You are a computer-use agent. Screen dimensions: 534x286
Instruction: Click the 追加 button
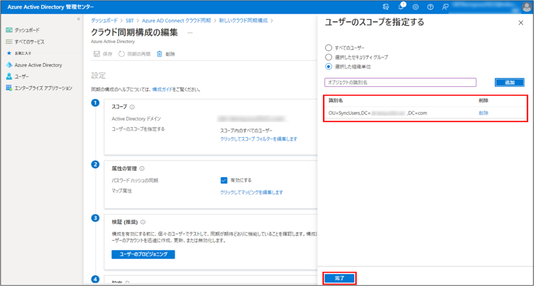pyautogui.click(x=509, y=83)
